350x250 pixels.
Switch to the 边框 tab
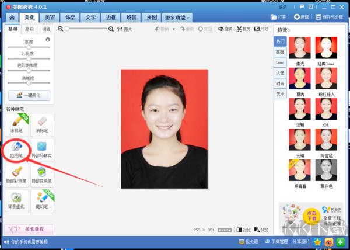click(x=111, y=18)
